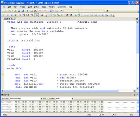Image resolution: width=140 pixels, height=117 pixels.
Task: Click the editor horizontal scrollbar thumb
Action: point(61,91)
